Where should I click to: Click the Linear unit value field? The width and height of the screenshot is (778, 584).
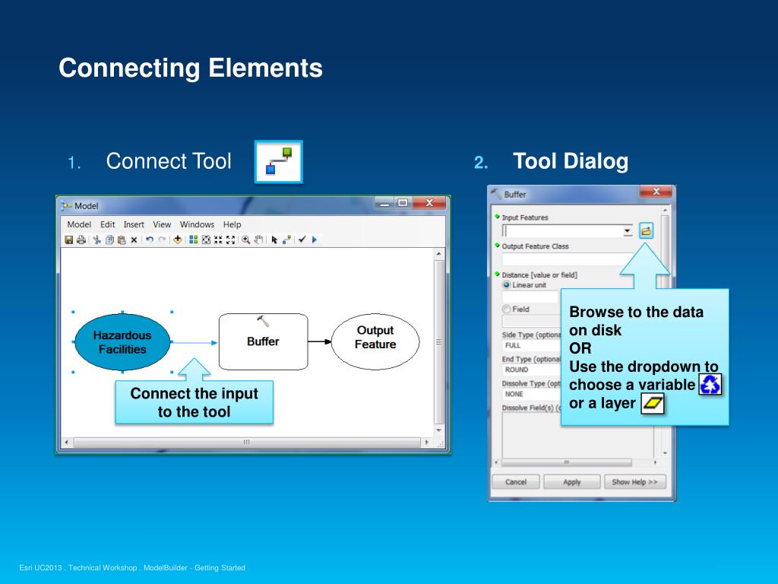[531, 297]
